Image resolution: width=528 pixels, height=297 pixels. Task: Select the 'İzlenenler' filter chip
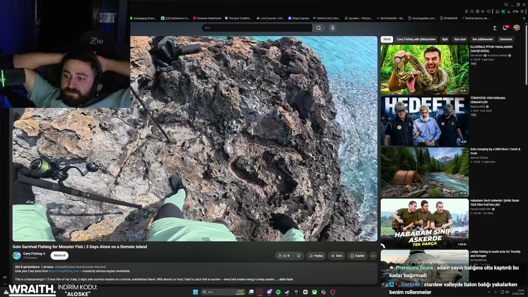coord(506,39)
